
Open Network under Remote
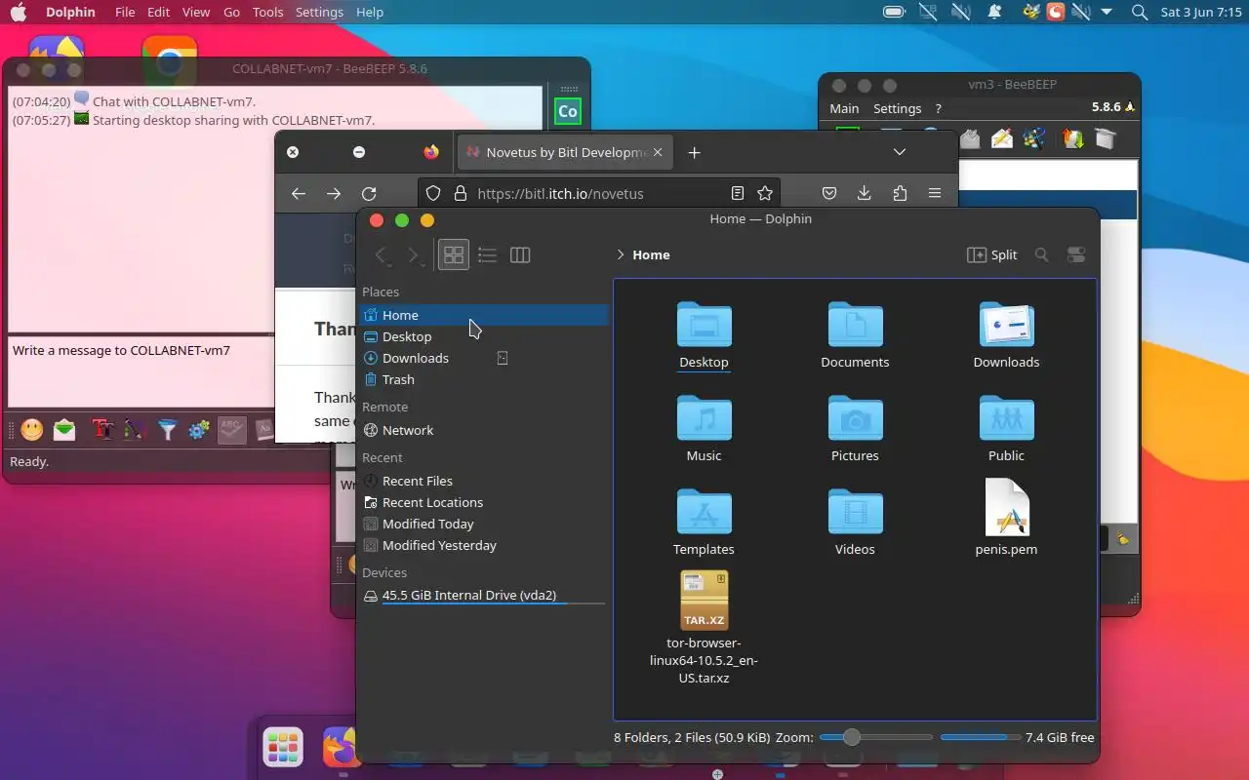[x=484, y=430]
